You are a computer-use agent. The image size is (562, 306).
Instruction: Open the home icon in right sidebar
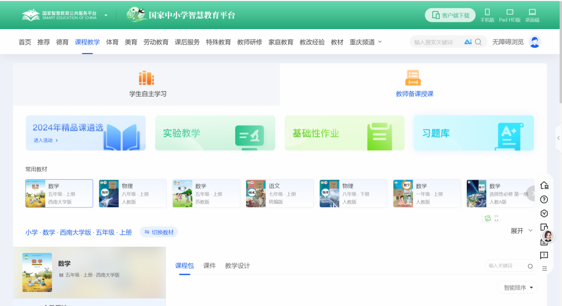tap(544, 185)
